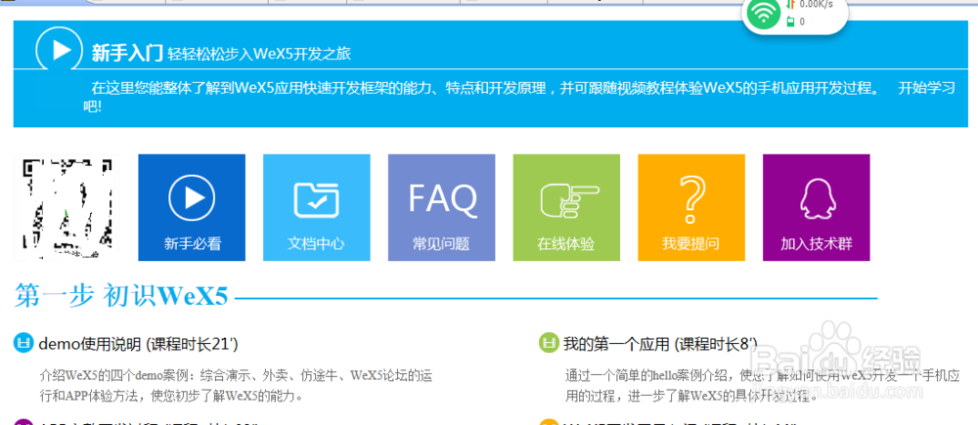Screen dimensions: 978x425
Task: Click the 0.00K/s network speed indicator
Action: click(x=816, y=4)
